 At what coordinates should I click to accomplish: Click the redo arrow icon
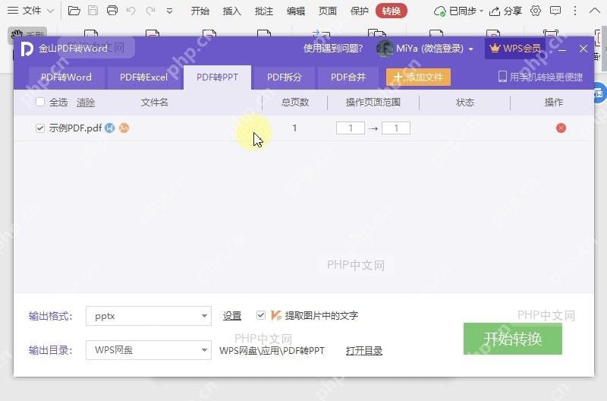click(x=150, y=11)
